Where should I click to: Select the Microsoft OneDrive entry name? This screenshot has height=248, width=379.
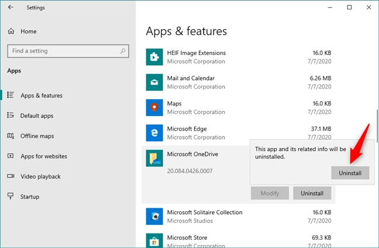pos(192,154)
